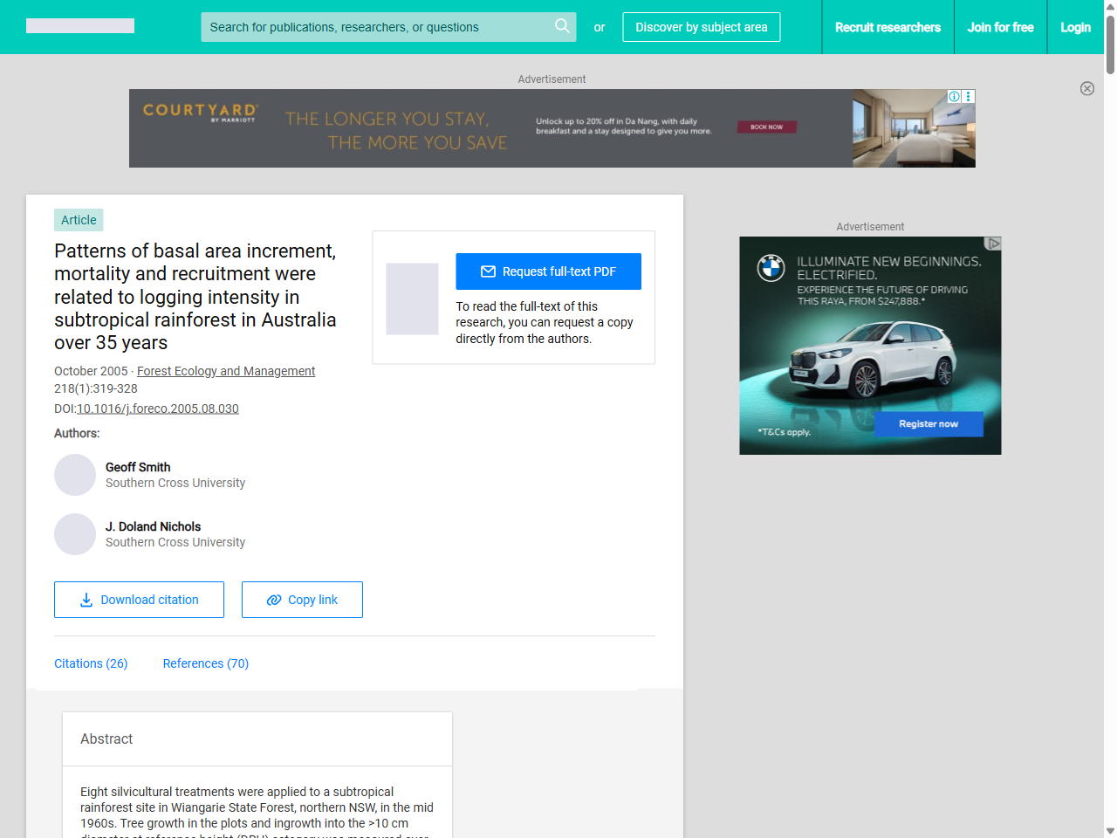Click the envelope icon on Request full-text PDF
Screen dimensions: 1117x838
490,271
